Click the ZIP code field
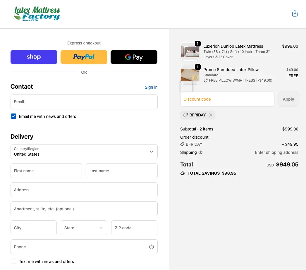 [134, 228]
